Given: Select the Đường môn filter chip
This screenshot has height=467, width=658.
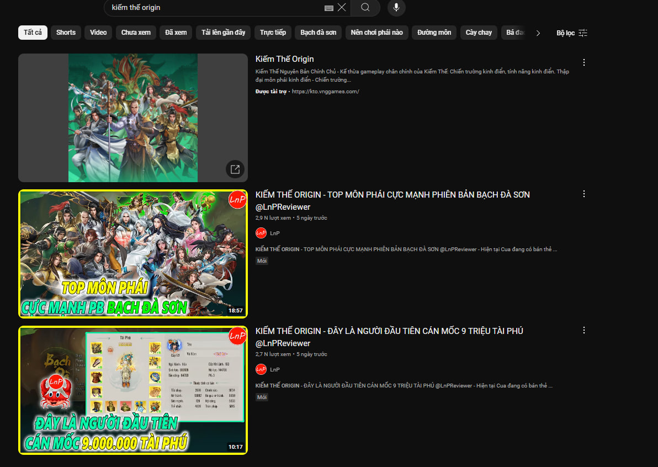Looking at the screenshot, I should pos(434,33).
